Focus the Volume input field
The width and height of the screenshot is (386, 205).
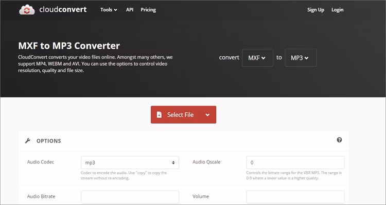coord(295,197)
